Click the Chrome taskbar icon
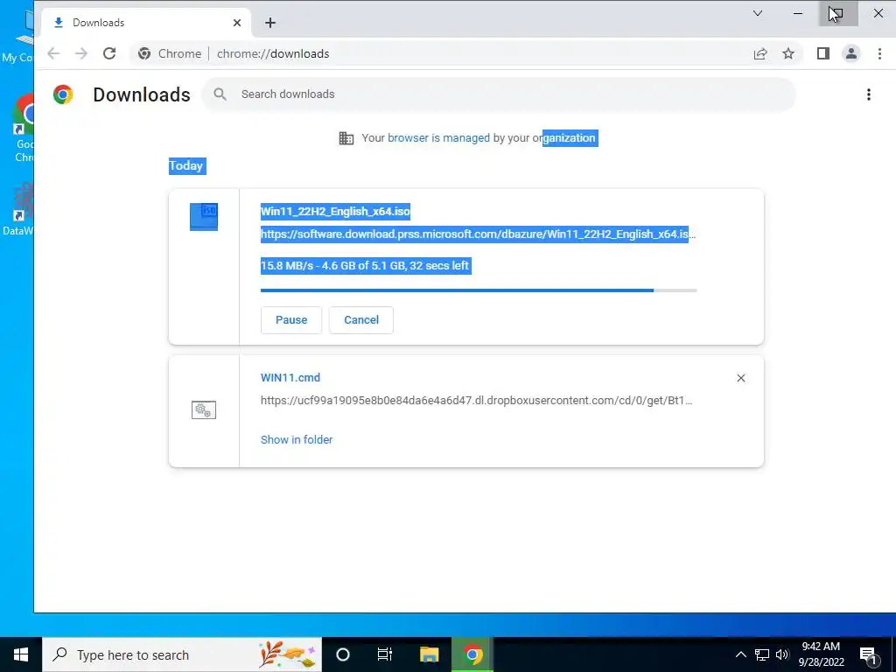896x672 pixels. pos(472,654)
